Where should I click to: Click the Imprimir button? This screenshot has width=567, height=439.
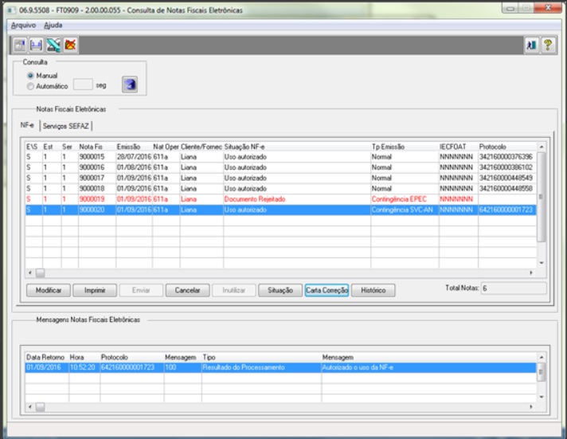coord(95,290)
